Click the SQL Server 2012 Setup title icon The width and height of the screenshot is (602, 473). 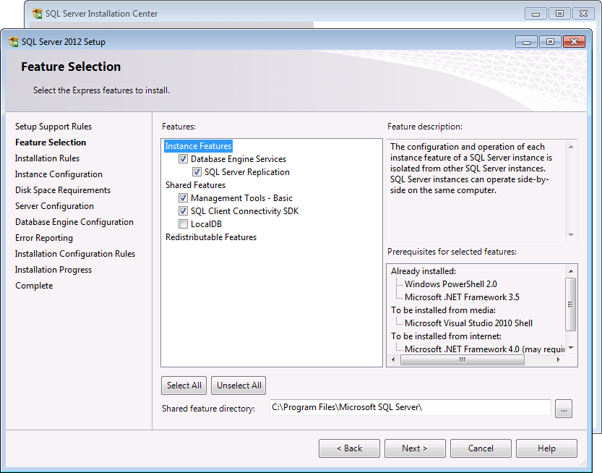click(14, 41)
